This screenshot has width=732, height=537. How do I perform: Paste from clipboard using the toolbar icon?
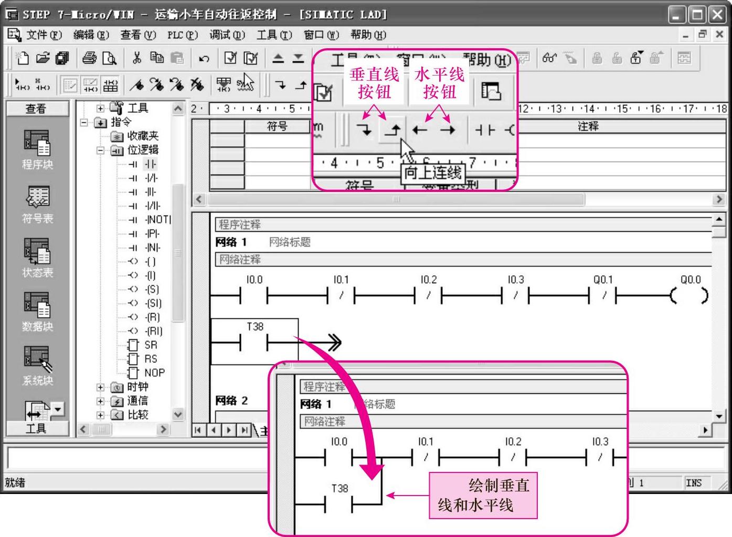point(178,58)
